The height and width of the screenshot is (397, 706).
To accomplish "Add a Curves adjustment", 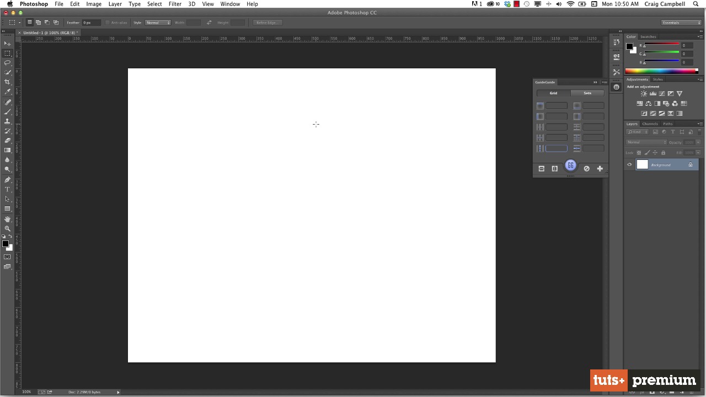I will click(x=662, y=94).
